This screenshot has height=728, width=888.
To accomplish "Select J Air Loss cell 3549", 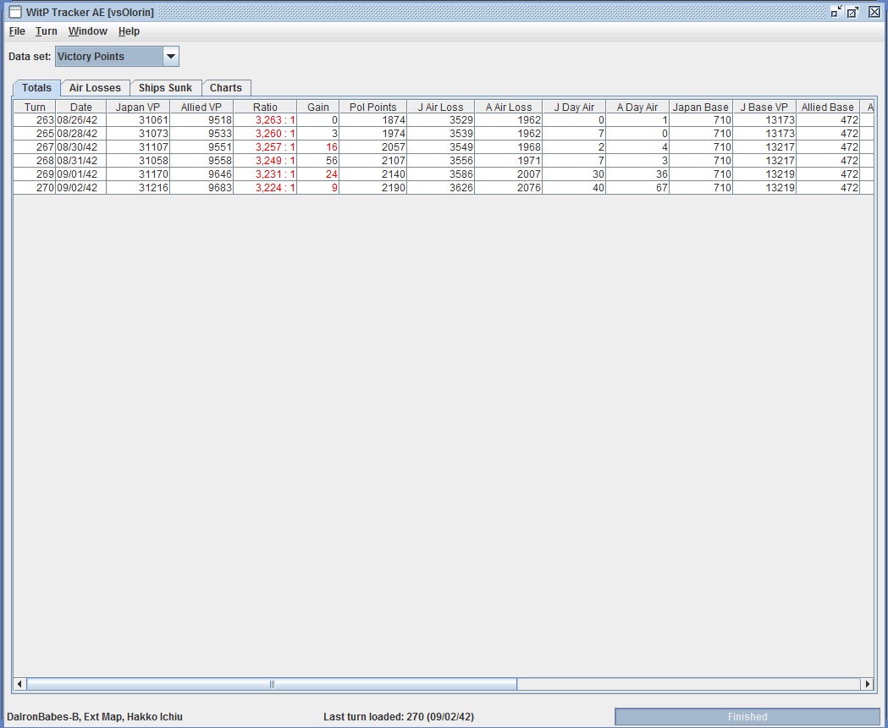I will pos(440,147).
